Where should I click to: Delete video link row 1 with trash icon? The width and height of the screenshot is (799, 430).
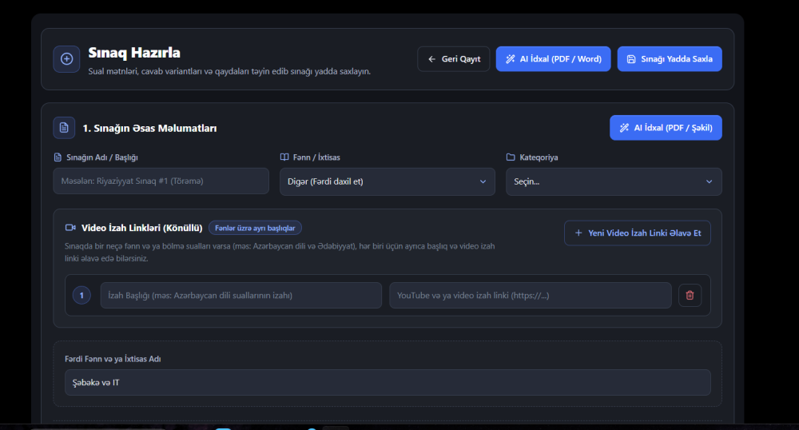(x=690, y=296)
